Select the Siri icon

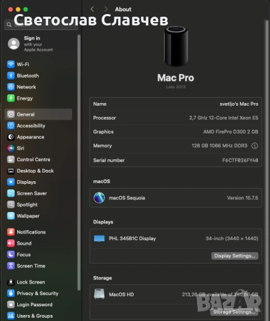coord(11,148)
